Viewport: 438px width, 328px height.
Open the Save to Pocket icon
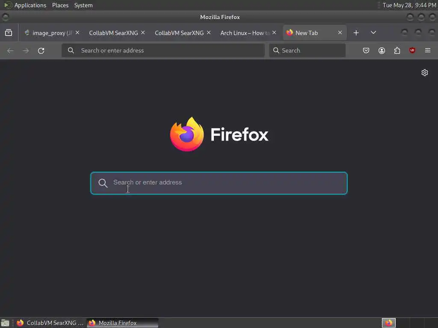coord(366,50)
